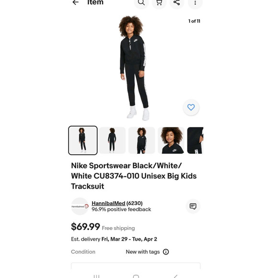Screen dimensions: 278x278
Task: Open search with the magnifier icon
Action: [141, 2]
